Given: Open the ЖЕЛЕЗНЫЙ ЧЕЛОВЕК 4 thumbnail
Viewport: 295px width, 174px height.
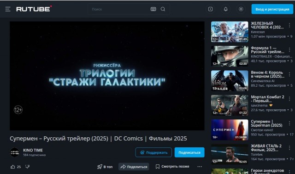Looking at the screenshot, I should tap(230, 32).
